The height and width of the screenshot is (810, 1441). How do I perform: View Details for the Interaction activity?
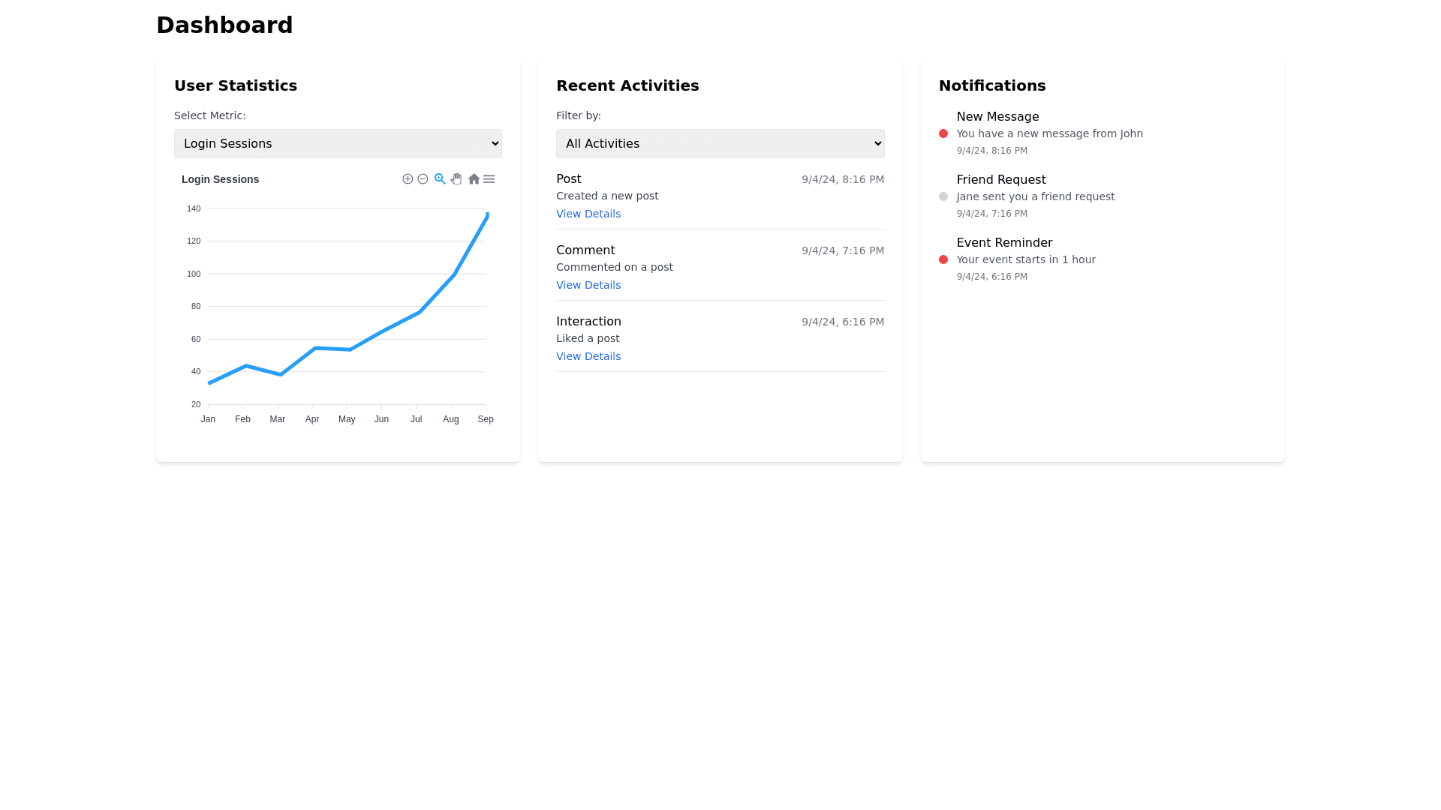click(588, 356)
